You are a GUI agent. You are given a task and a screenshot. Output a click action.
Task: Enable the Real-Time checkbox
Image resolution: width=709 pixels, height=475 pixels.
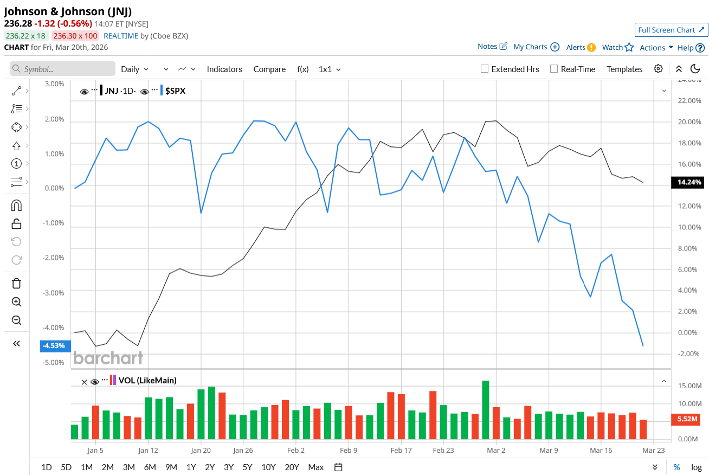[554, 69]
